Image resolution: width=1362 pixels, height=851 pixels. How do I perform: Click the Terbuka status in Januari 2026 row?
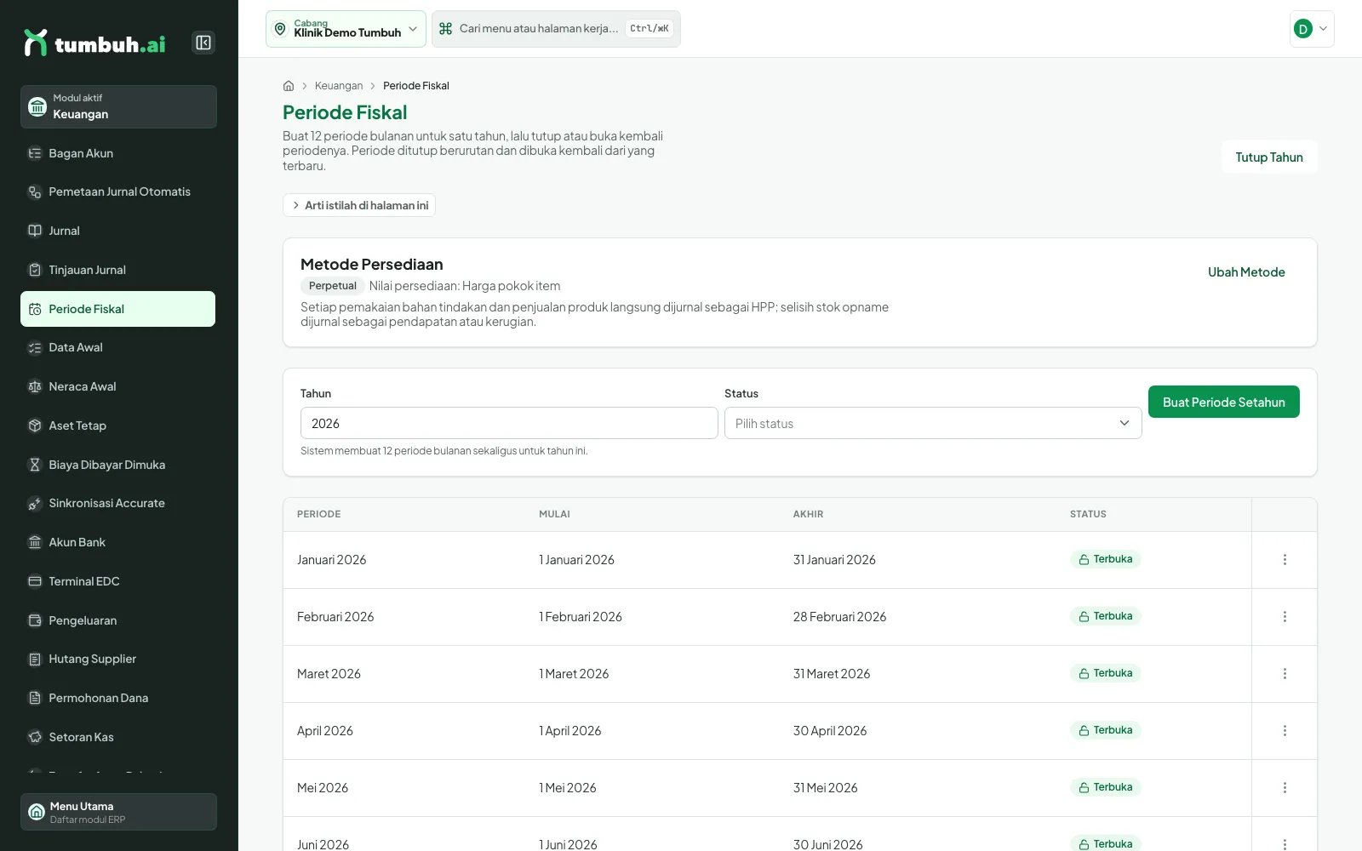pyautogui.click(x=1106, y=559)
